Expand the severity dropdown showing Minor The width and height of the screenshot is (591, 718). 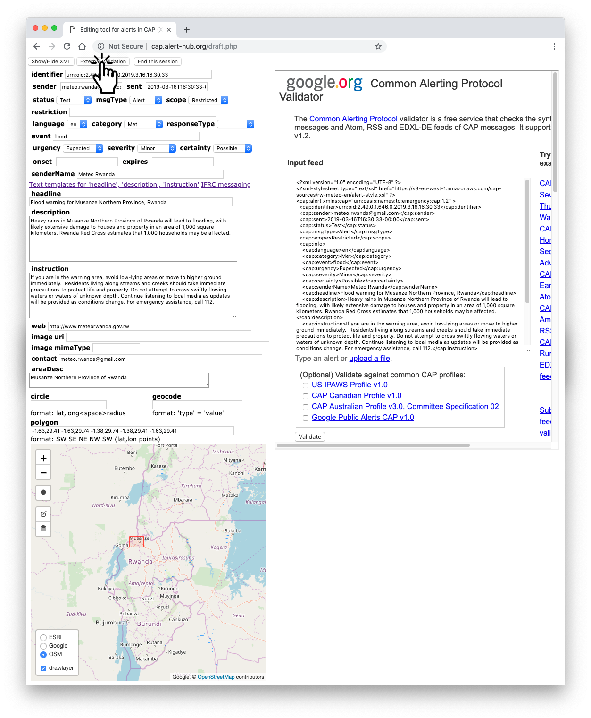[157, 148]
